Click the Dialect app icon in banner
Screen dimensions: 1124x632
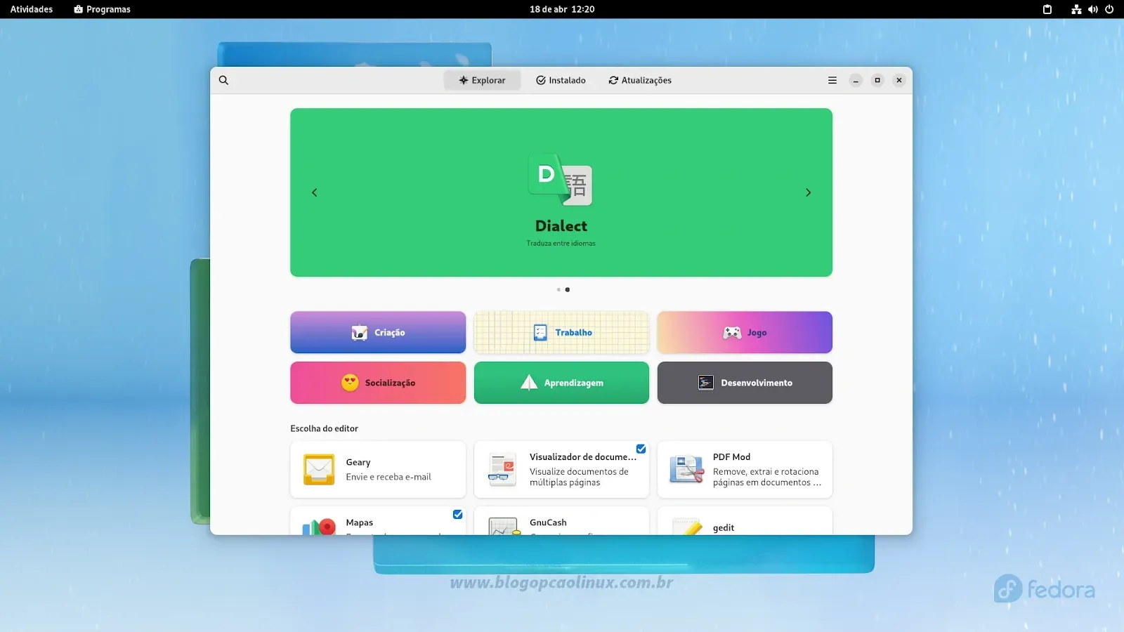coord(561,179)
